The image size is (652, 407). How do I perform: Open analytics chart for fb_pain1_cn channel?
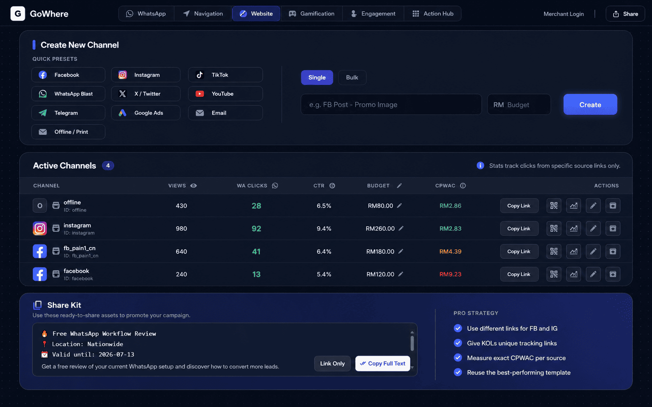[x=573, y=252]
